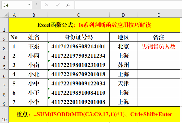Select column E header
The height and width of the screenshot is (123, 182).
click(159, 15)
